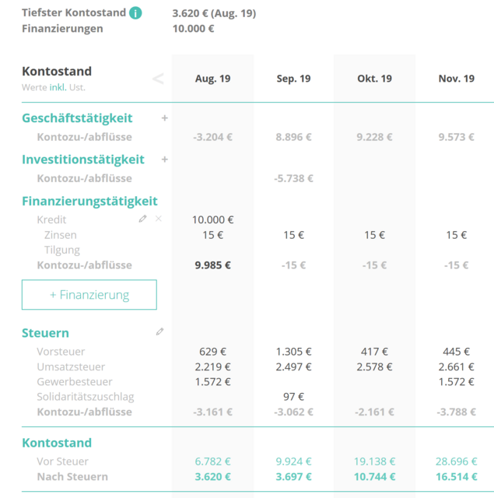
Task: Edit the Kredit entry with the pencil icon
Action: point(142,219)
